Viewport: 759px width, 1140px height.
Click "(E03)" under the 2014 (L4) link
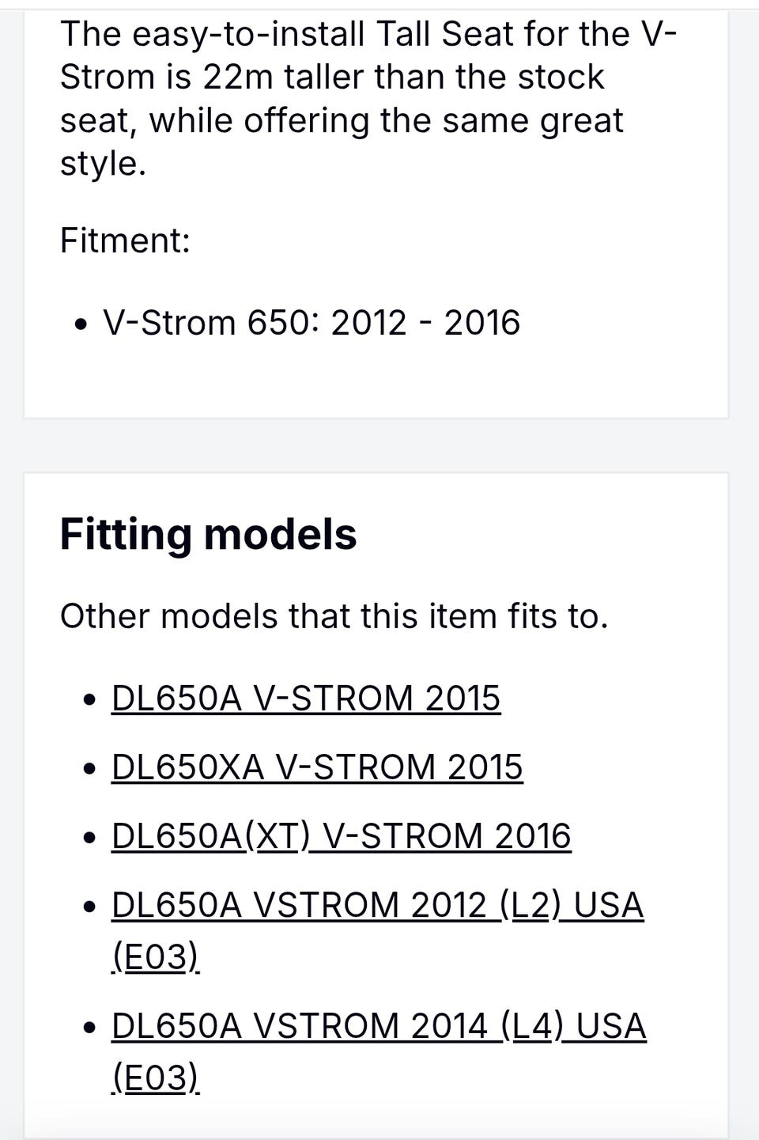coord(155,1078)
